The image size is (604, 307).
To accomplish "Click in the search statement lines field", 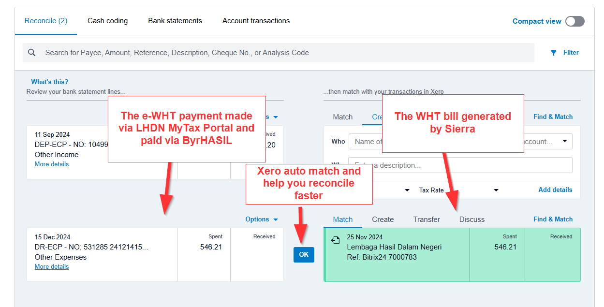I will (280, 53).
